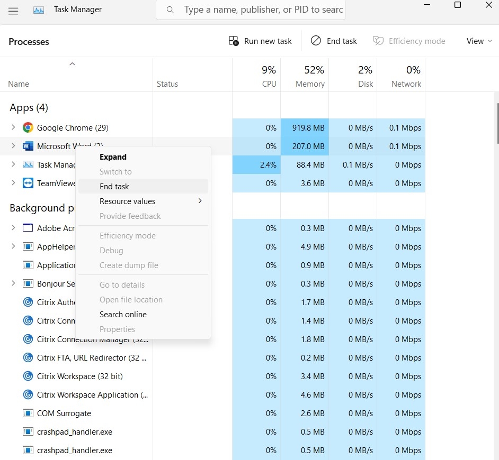Open the View dropdown menu
Screen dimensions: 499x460
pos(479,41)
